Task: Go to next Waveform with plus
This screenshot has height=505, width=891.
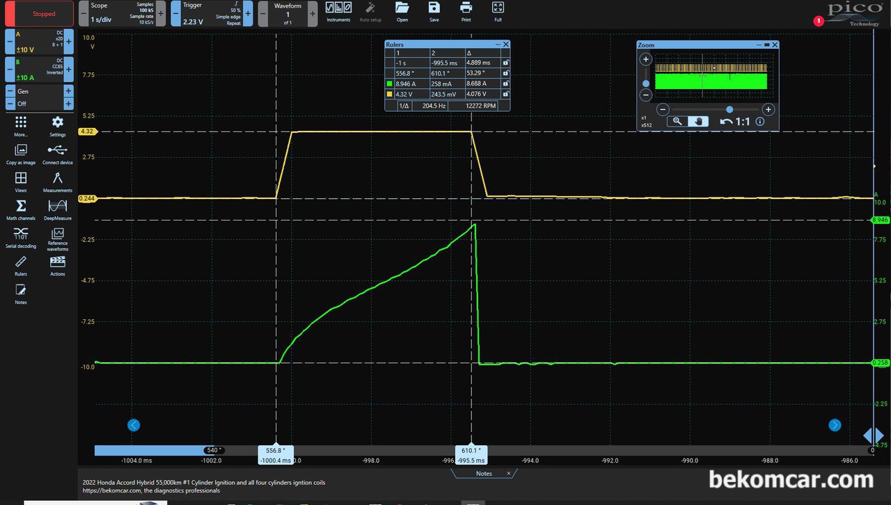Action: [x=311, y=13]
